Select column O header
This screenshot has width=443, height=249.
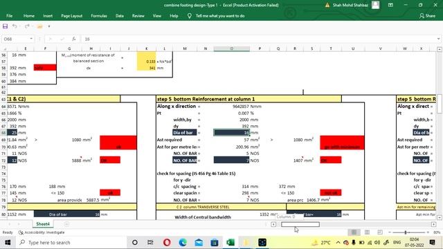pos(232,48)
